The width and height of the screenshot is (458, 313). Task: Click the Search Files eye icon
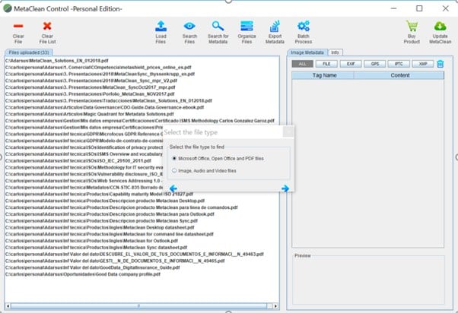click(189, 26)
